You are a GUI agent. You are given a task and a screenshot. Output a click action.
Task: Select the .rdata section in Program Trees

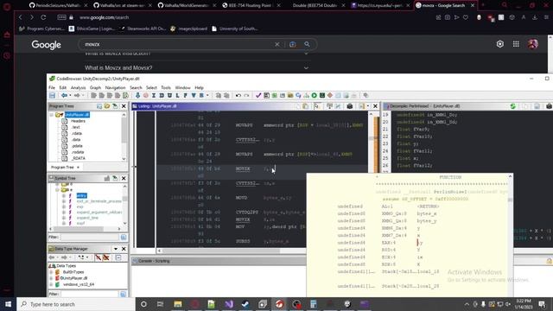[77, 133]
